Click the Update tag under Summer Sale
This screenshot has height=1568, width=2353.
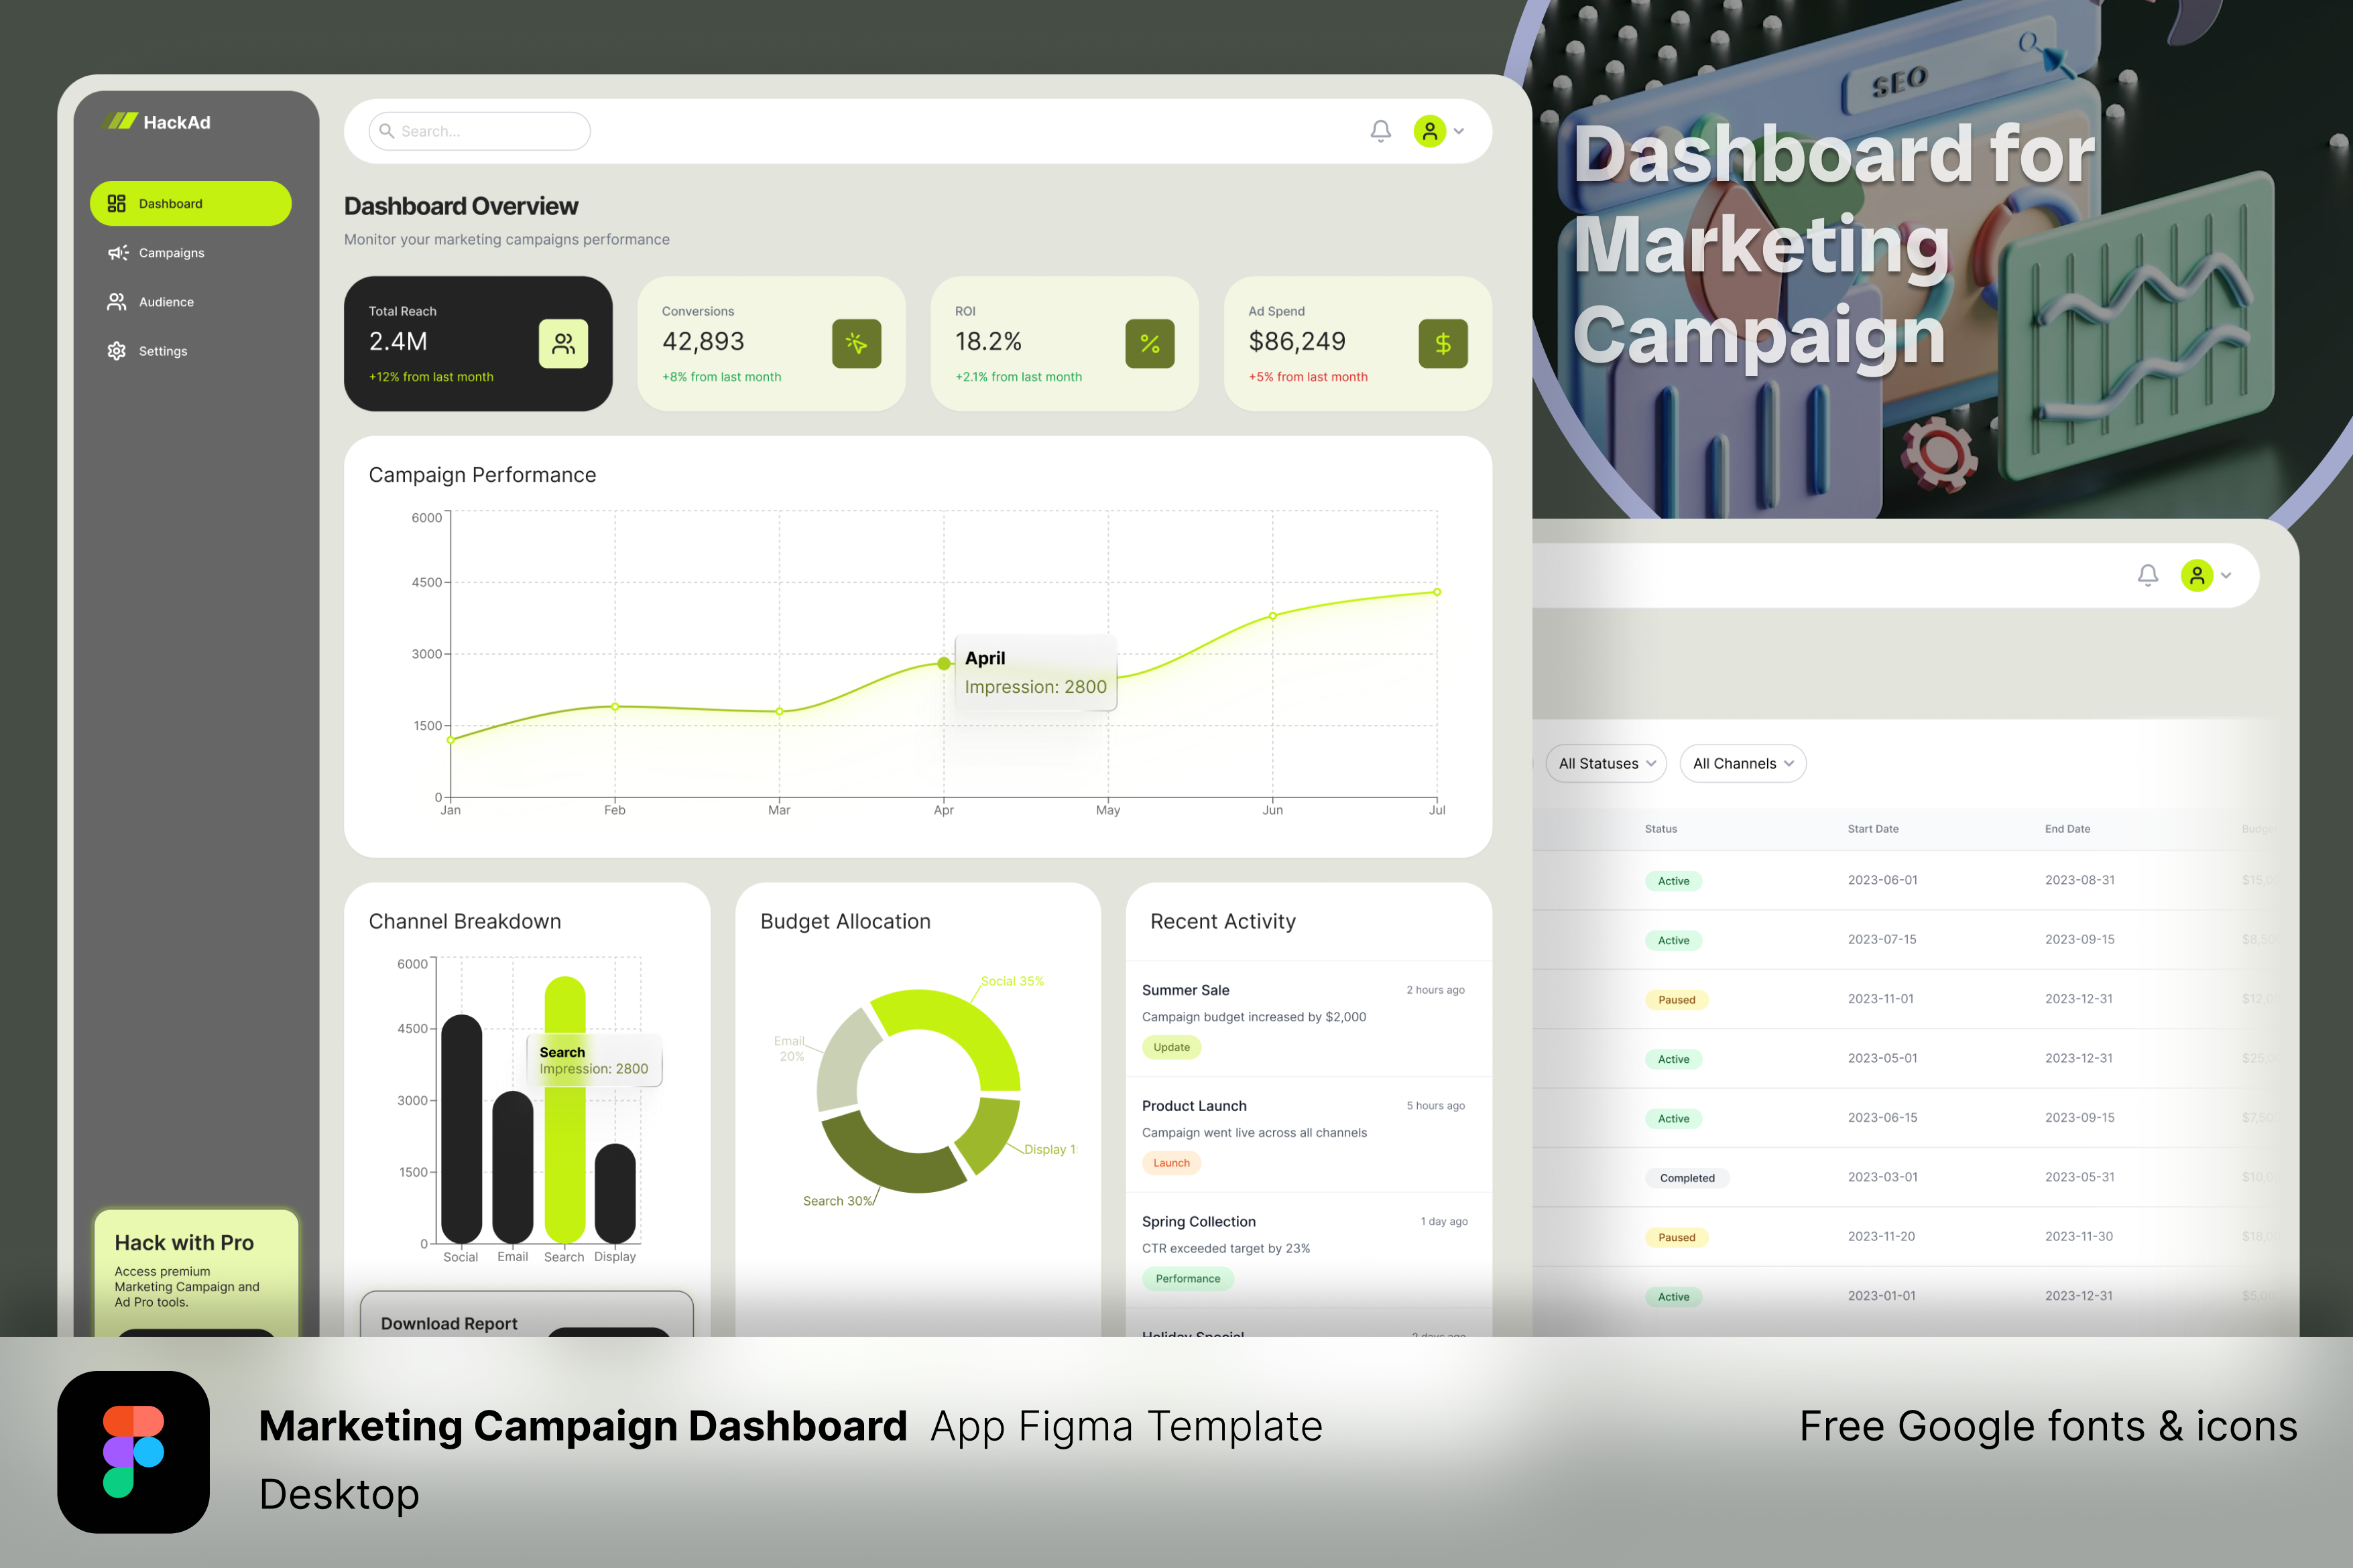(x=1170, y=1047)
